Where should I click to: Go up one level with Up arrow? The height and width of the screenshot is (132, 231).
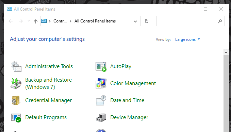click(x=36, y=21)
